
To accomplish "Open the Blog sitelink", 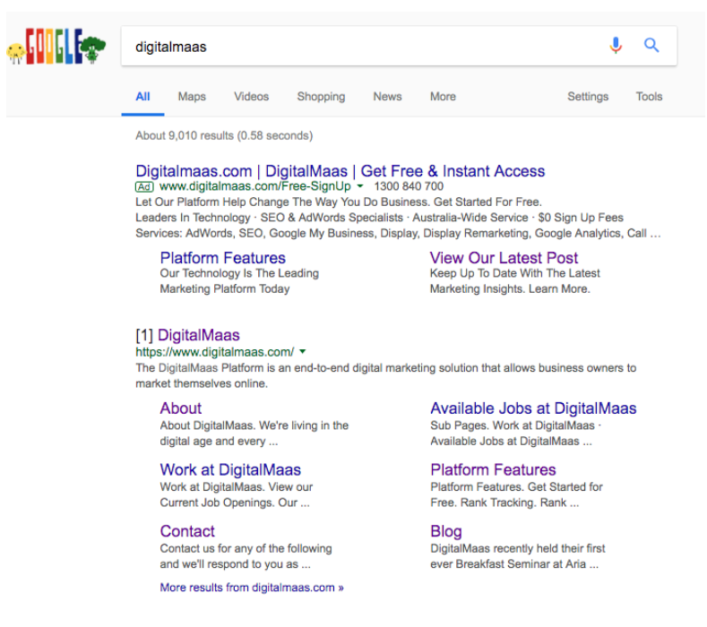I will (446, 531).
